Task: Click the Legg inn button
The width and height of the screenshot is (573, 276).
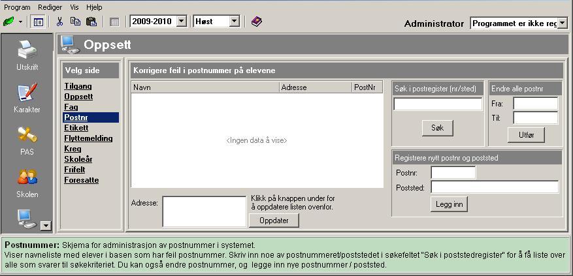Action: coord(449,204)
